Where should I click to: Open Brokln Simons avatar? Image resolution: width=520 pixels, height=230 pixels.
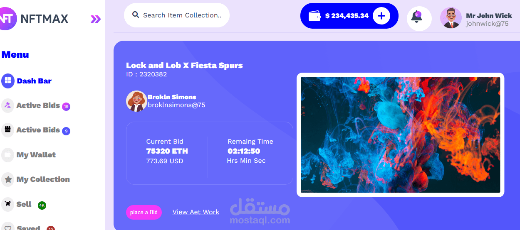[136, 101]
